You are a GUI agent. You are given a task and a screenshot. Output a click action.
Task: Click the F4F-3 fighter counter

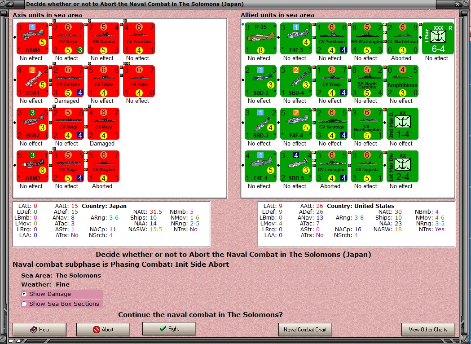(296, 39)
